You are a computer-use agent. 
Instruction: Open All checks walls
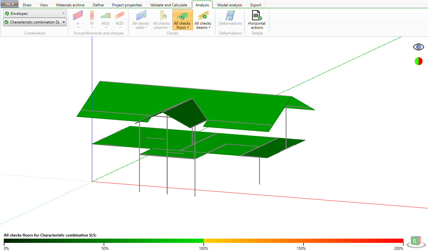pos(141,20)
